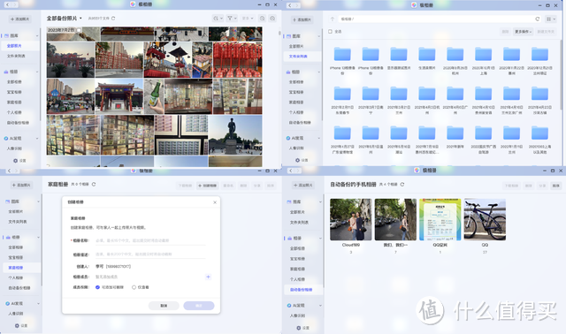Select 文件夹列表 in the all-photos window sidebar
The width and height of the screenshot is (566, 334).
16,56
